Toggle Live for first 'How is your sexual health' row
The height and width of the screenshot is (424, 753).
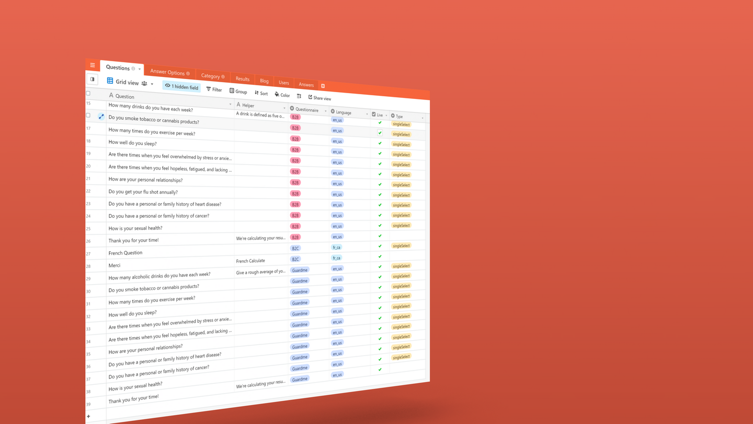[x=380, y=225]
